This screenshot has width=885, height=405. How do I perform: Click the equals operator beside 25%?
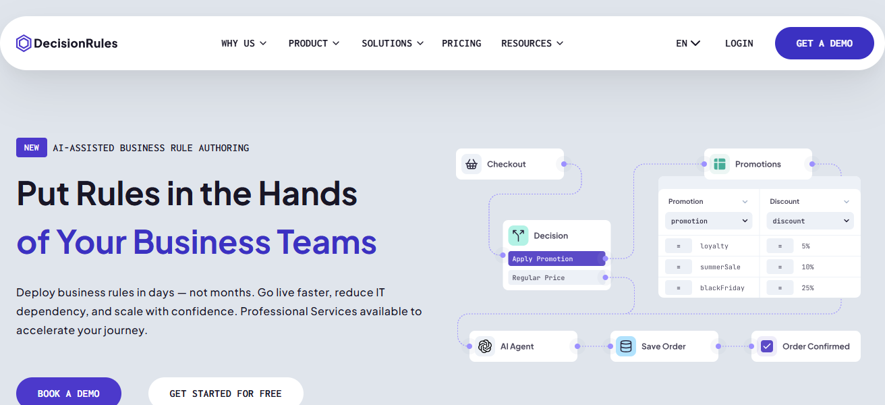[x=780, y=288]
